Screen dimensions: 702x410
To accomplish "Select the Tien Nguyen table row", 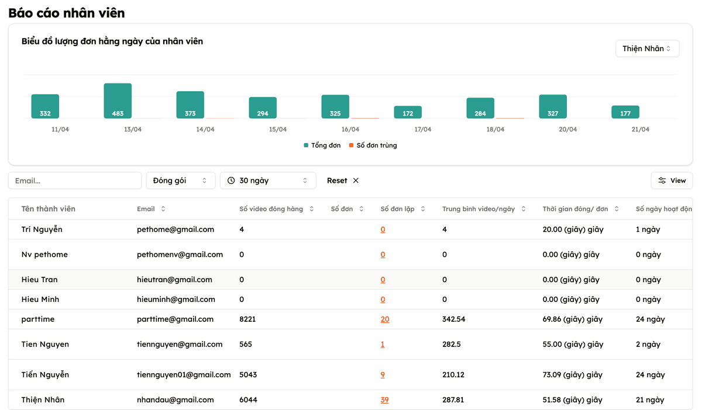I will coord(350,344).
